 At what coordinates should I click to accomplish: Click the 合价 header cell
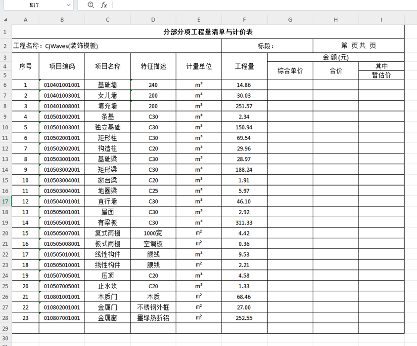click(x=336, y=71)
